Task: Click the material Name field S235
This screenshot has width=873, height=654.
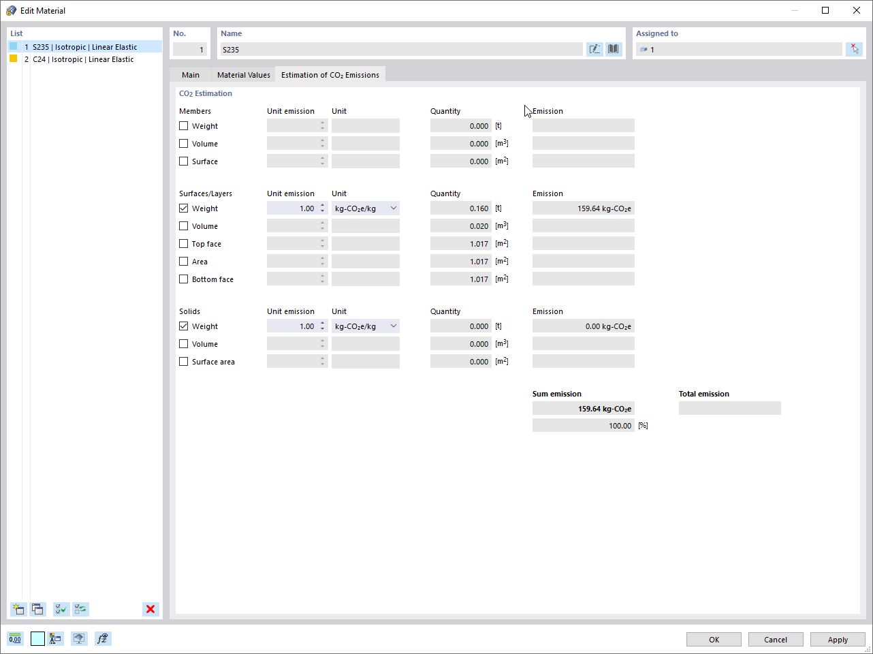Action: pyautogui.click(x=401, y=49)
